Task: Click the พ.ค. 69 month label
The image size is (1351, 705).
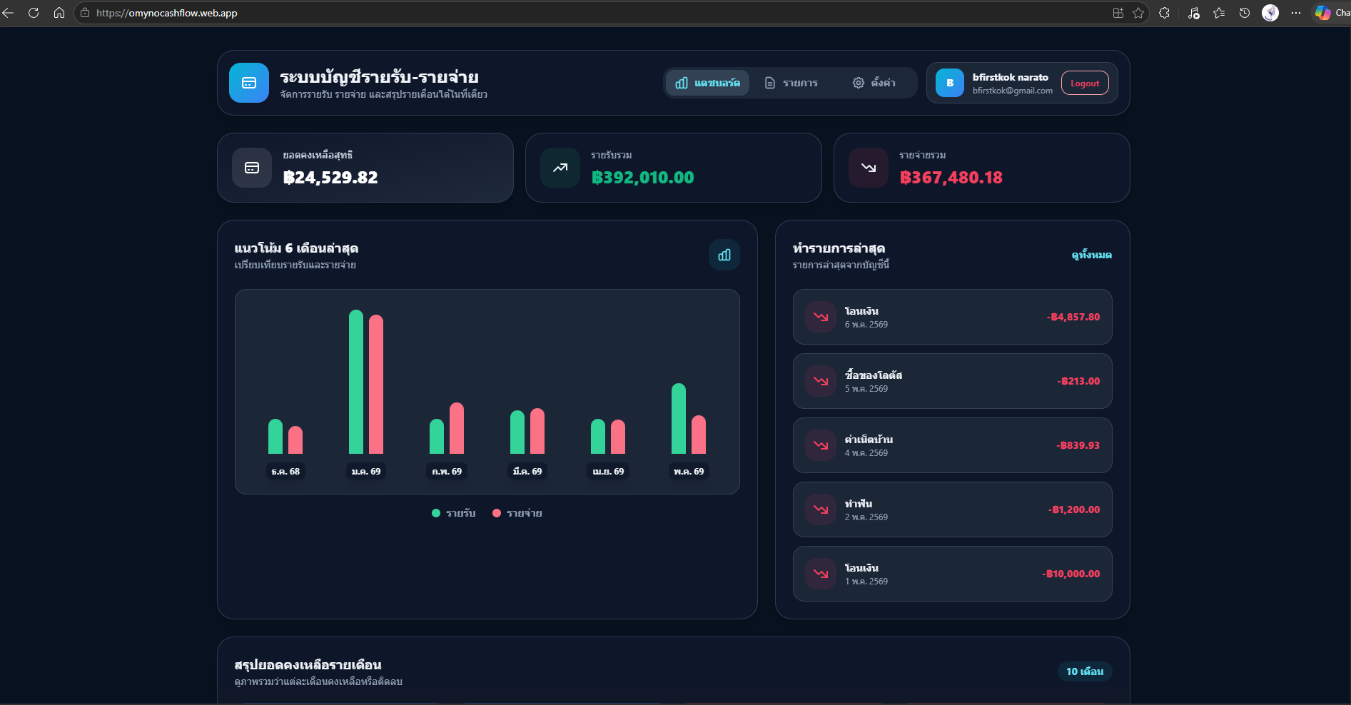Action: point(689,472)
